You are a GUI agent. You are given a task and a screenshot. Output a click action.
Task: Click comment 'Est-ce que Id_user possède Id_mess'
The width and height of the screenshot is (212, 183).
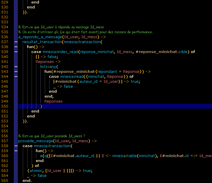click(52, 136)
